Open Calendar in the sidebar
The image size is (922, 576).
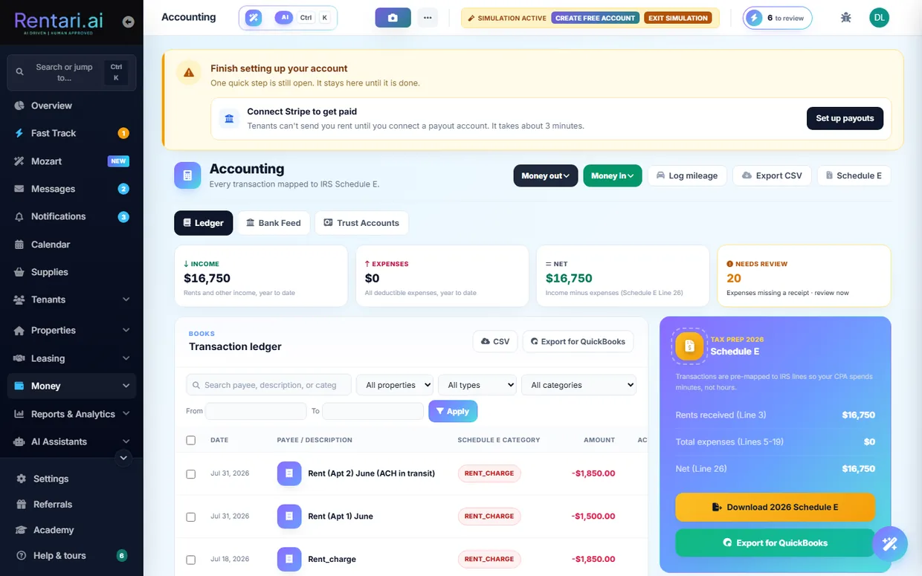coord(71,245)
